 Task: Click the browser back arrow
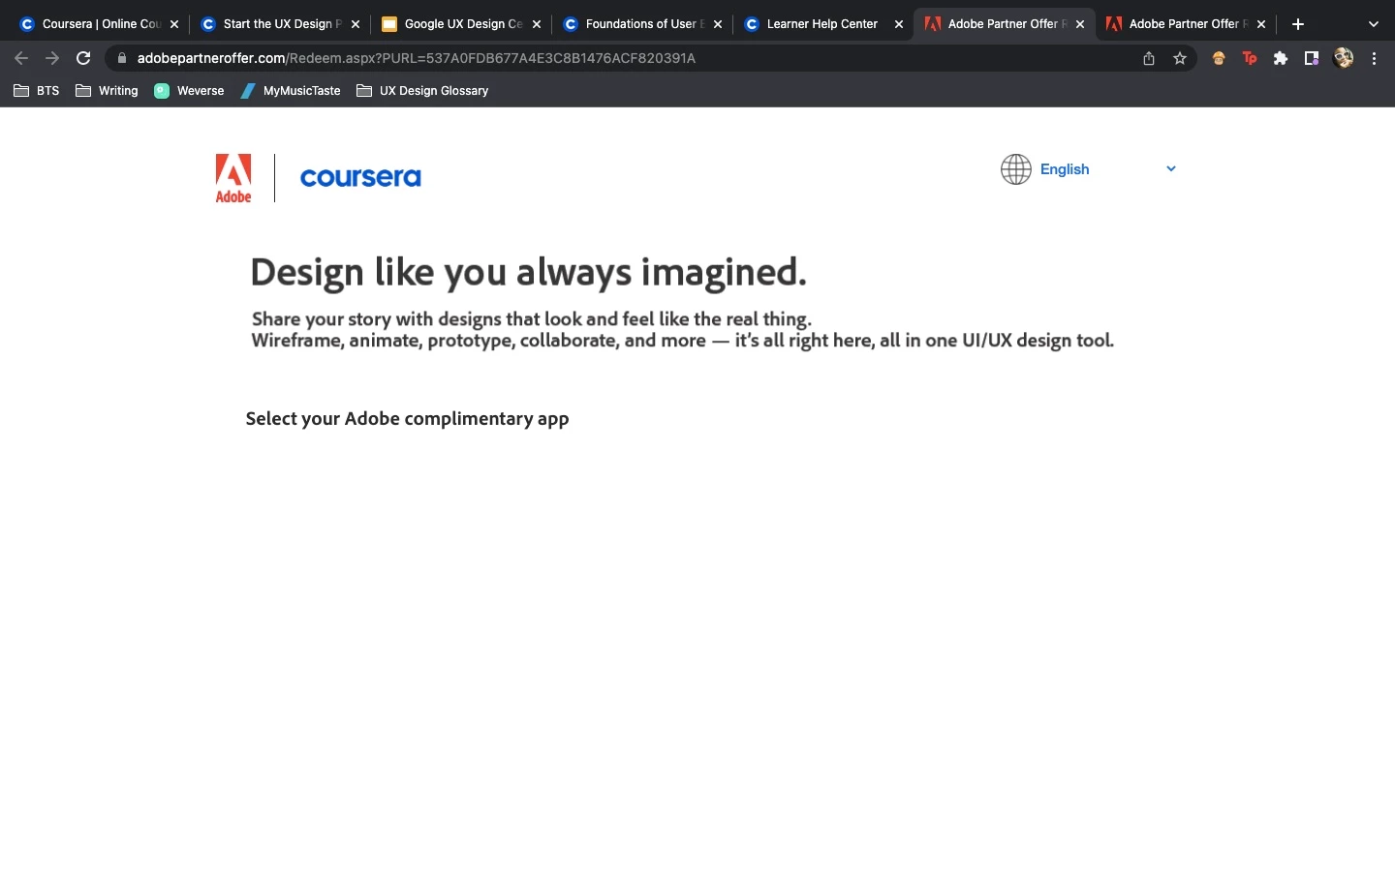pyautogui.click(x=21, y=58)
